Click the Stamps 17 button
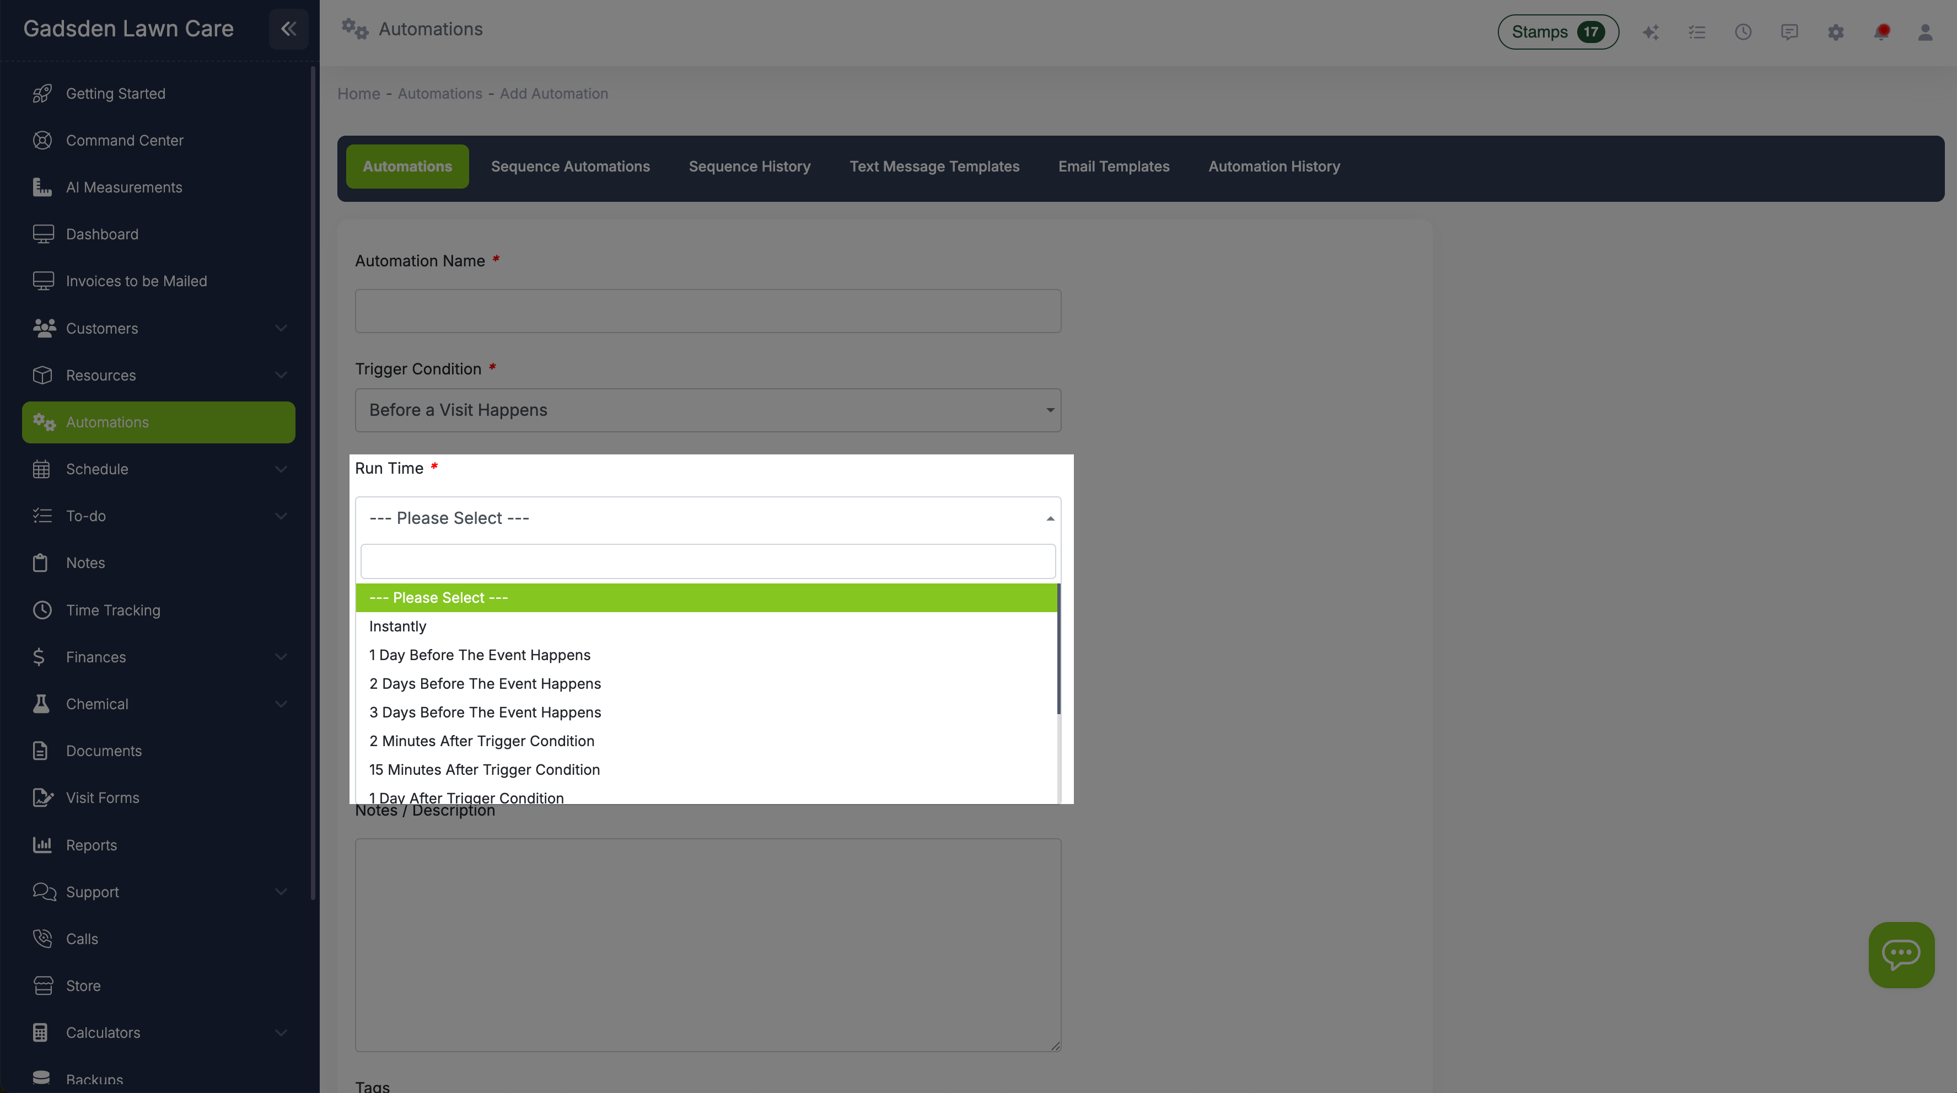 tap(1557, 32)
